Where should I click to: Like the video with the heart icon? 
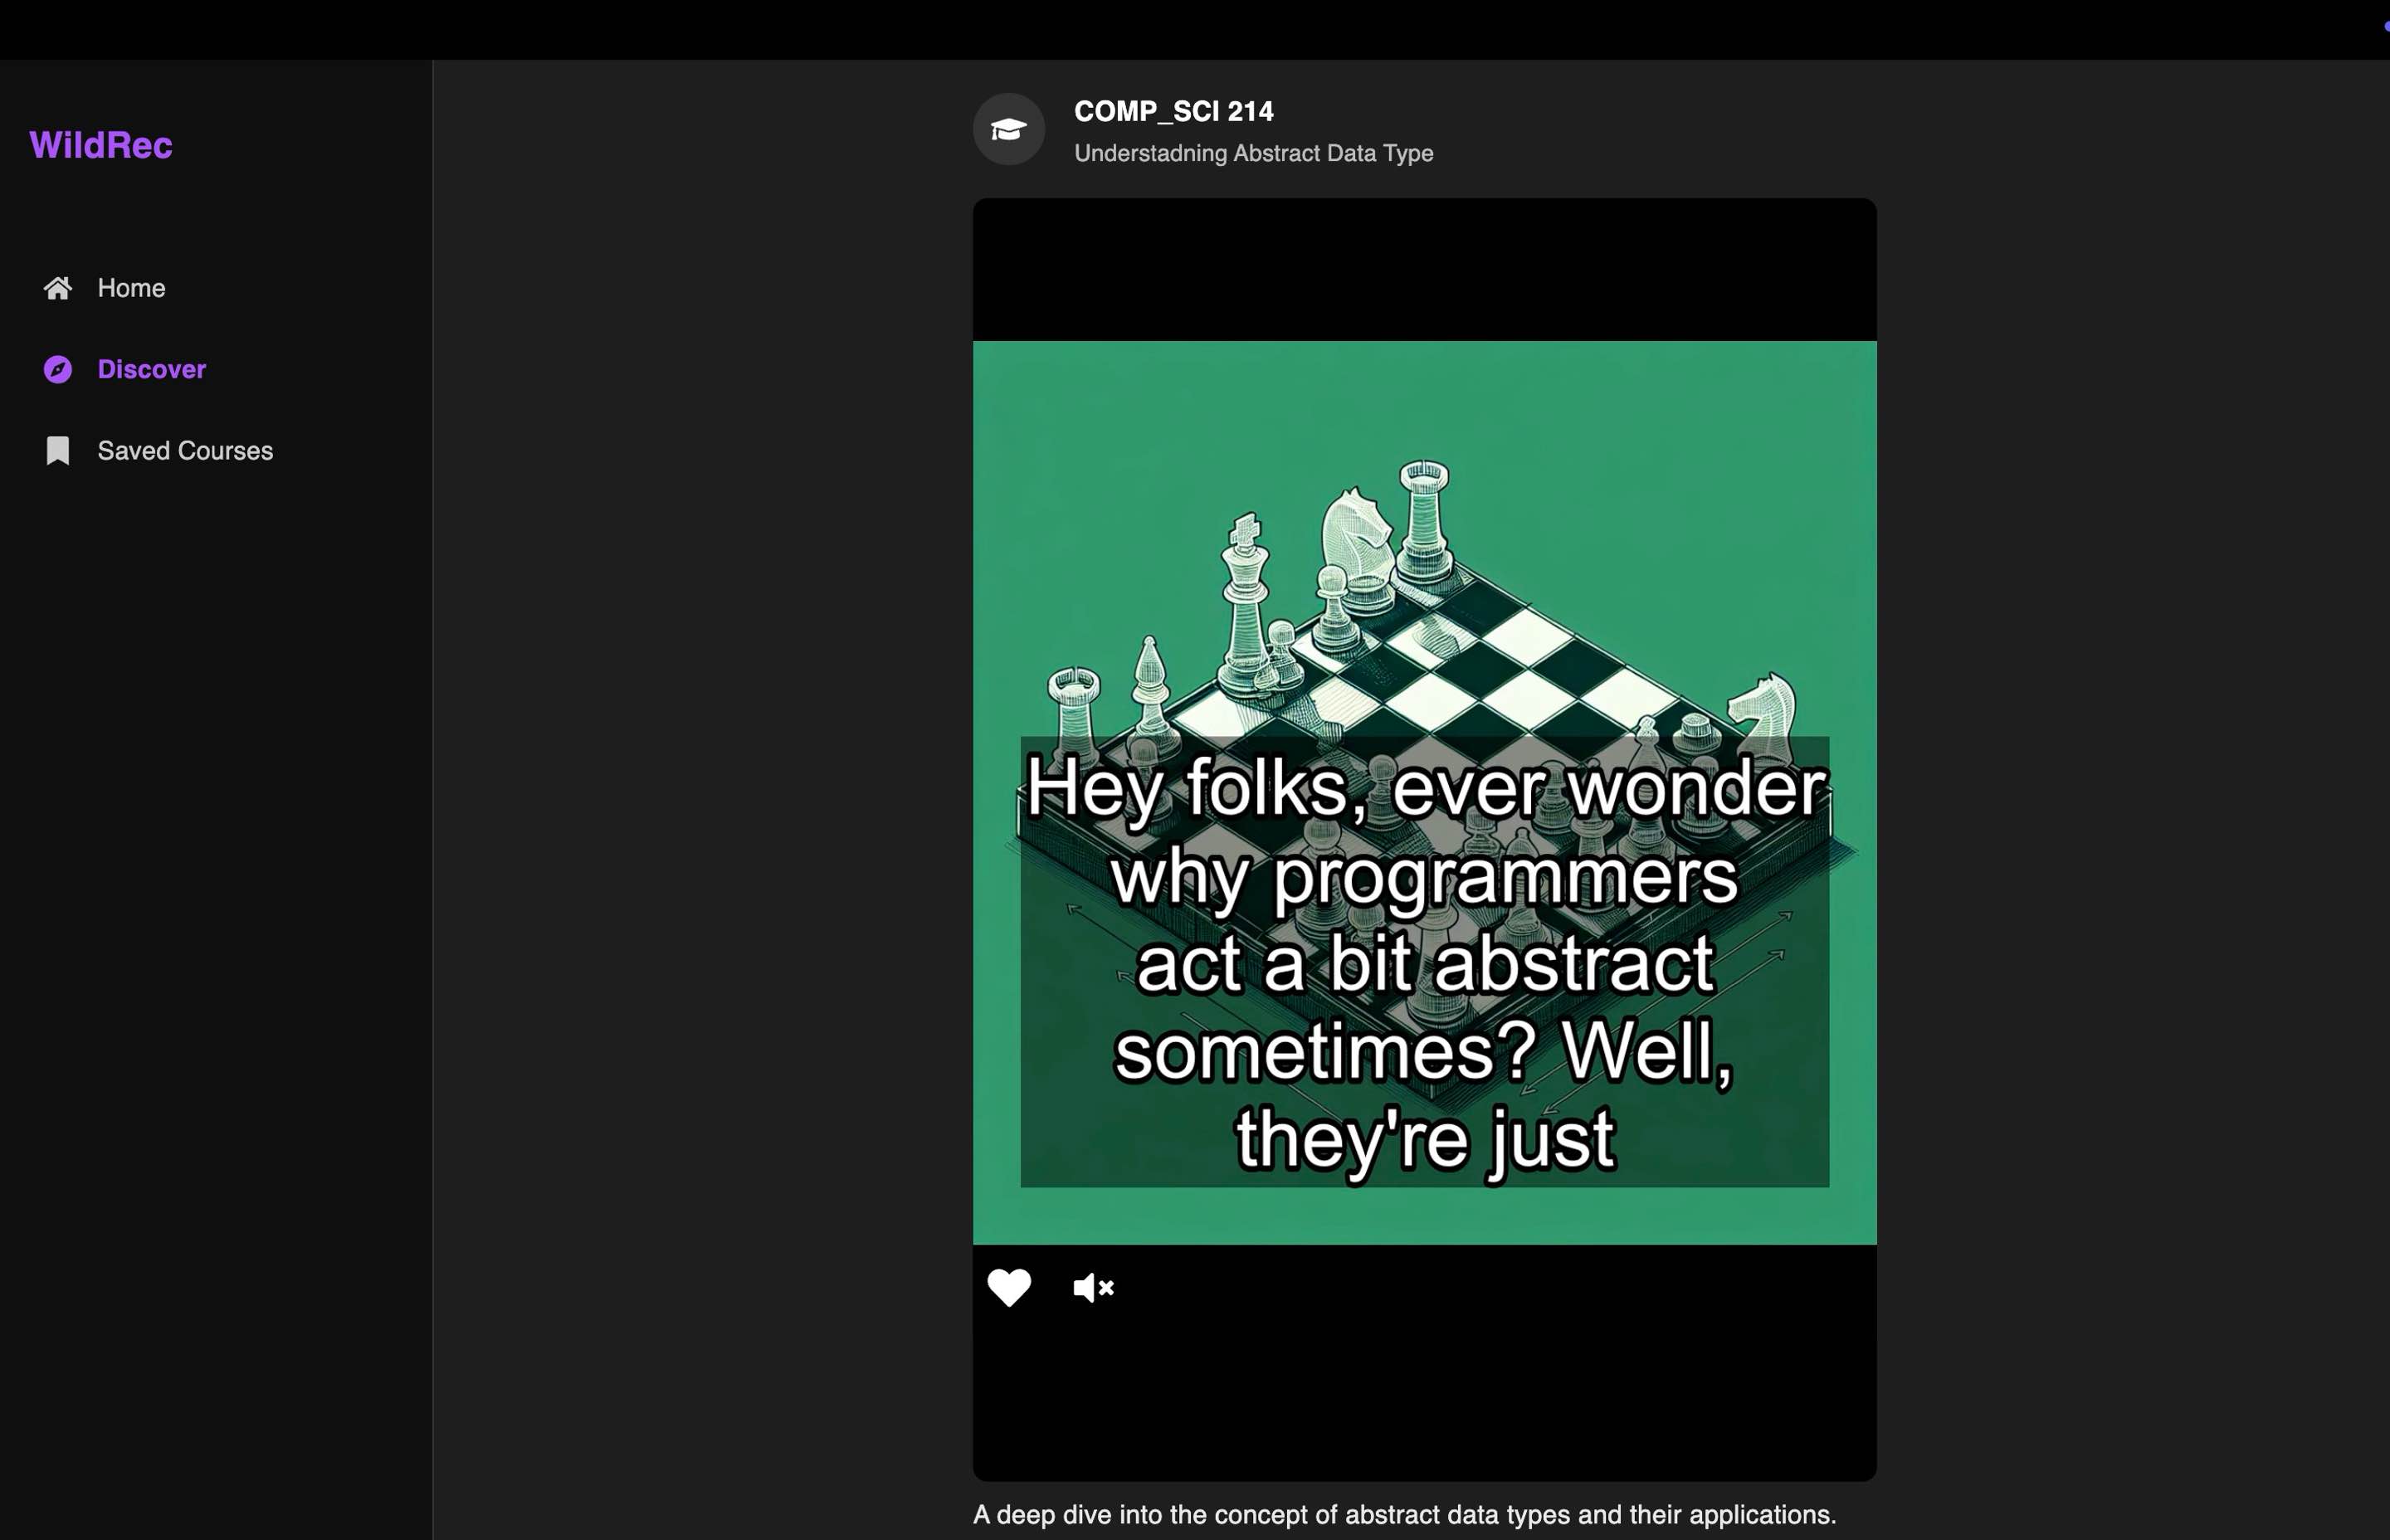point(1009,1287)
